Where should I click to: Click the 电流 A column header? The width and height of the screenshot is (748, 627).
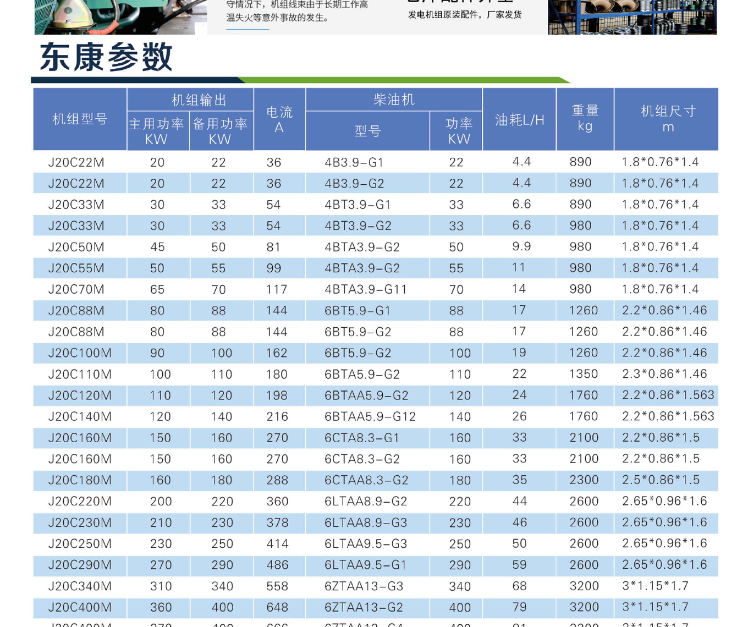tap(279, 119)
